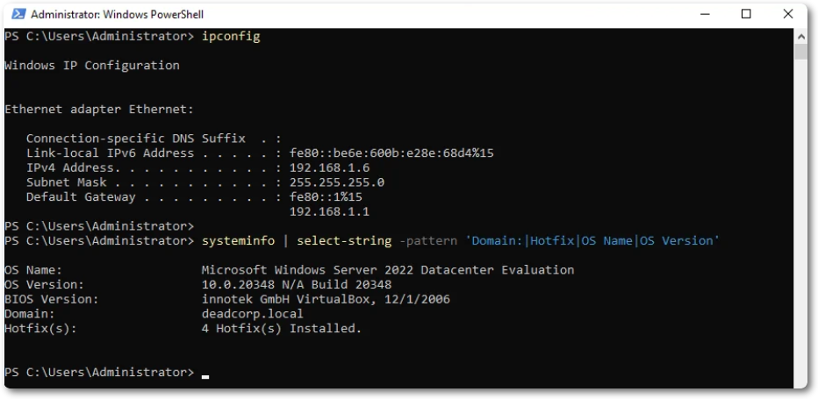
Task: Click the 'Subnet Mask' label
Action: [x=66, y=182]
